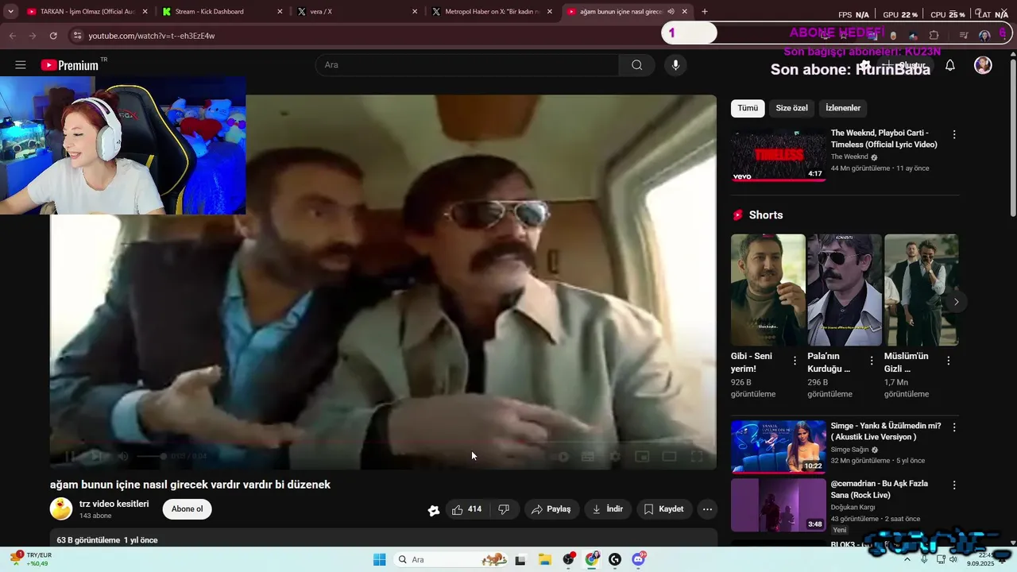Open options for Timeless lyric video
1017x572 pixels.
pyautogui.click(x=954, y=135)
